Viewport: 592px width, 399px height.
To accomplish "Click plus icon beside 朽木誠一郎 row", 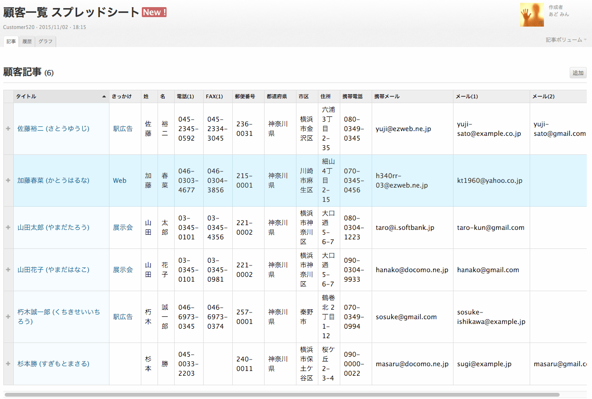I will click(x=8, y=317).
